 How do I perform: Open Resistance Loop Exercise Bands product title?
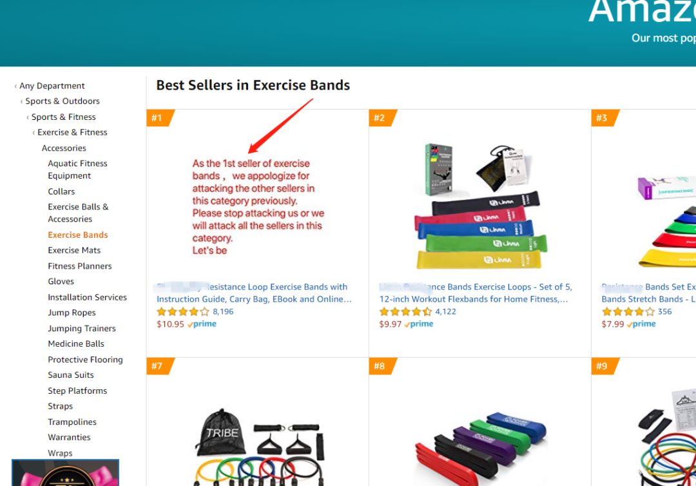point(253,293)
